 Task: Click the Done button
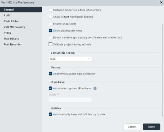coord(152,127)
